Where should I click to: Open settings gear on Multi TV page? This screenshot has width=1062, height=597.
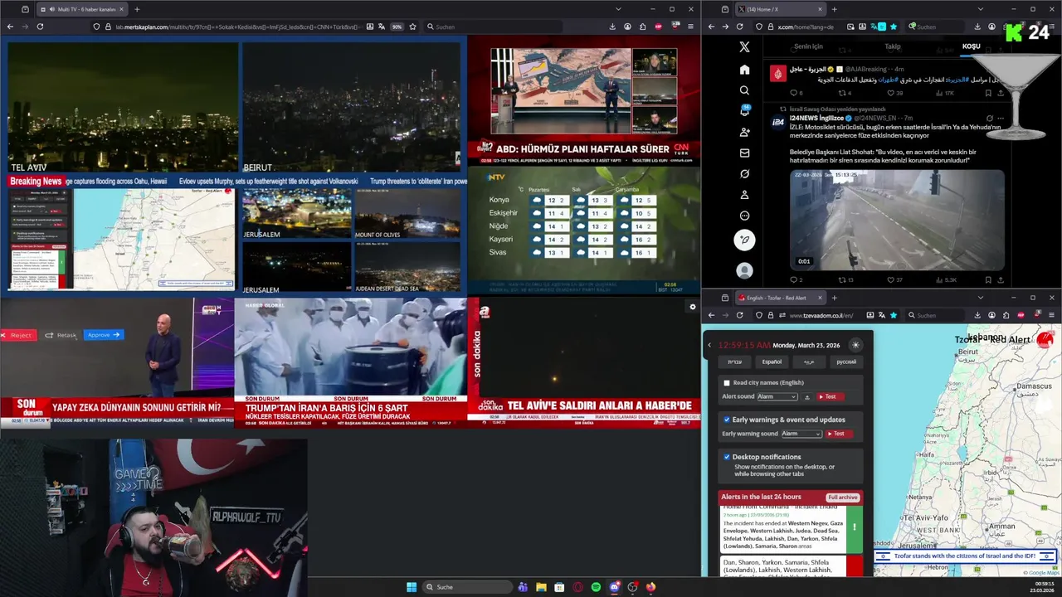click(693, 307)
